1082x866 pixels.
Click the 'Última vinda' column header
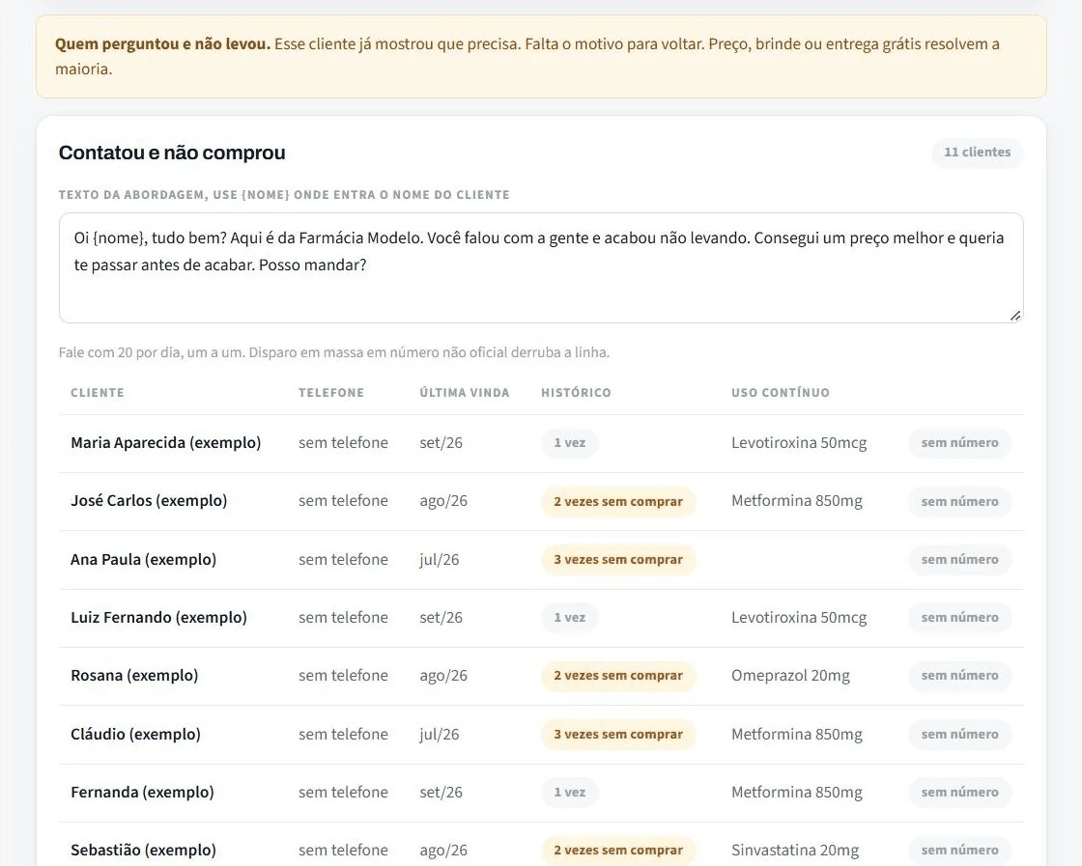465,392
